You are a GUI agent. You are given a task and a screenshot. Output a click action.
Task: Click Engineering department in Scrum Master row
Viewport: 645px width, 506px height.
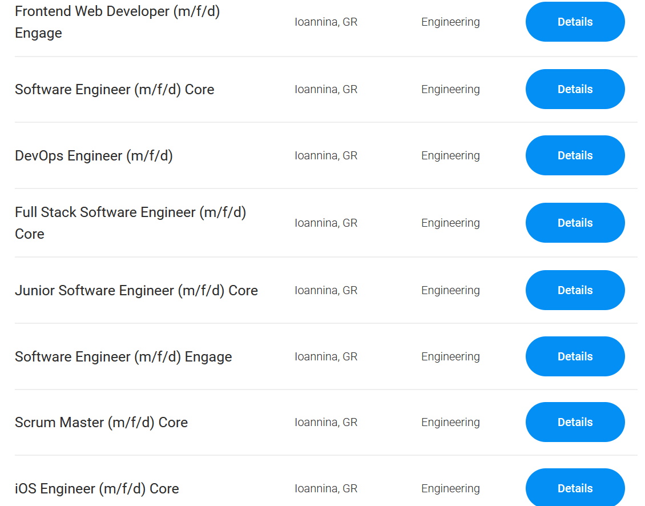click(x=450, y=423)
